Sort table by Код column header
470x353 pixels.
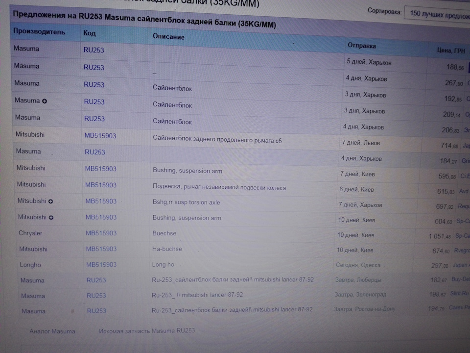(x=89, y=33)
